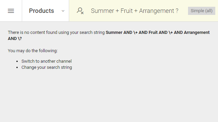Click bold text Summer AND \+ AND Fruit
218x122 pixels.
[132, 33]
